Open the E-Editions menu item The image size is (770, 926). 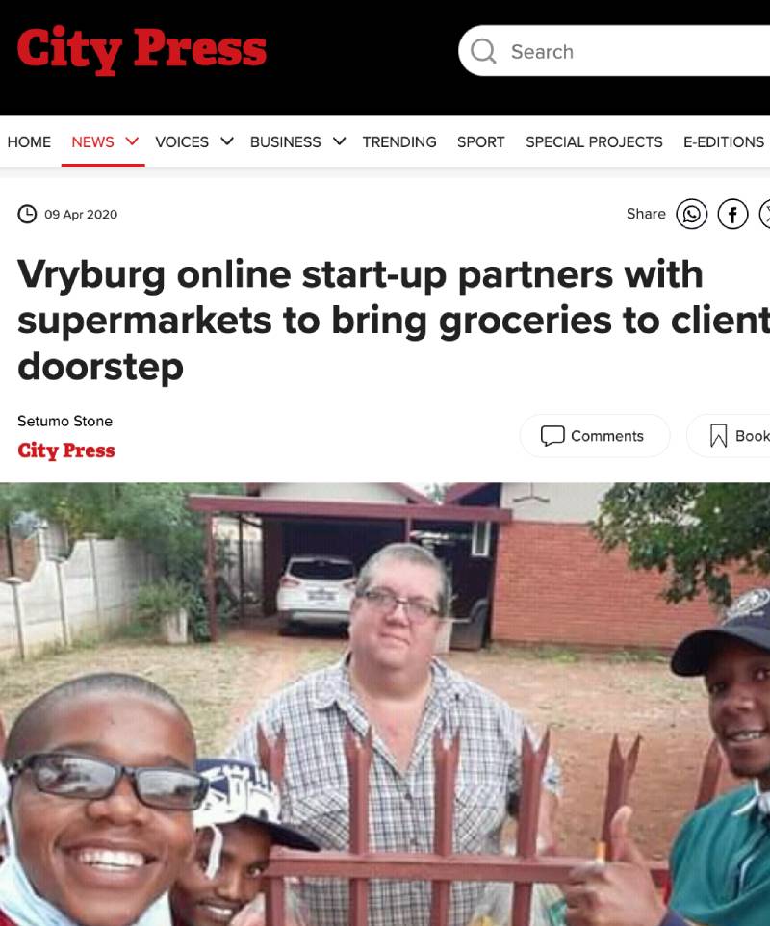(x=724, y=141)
